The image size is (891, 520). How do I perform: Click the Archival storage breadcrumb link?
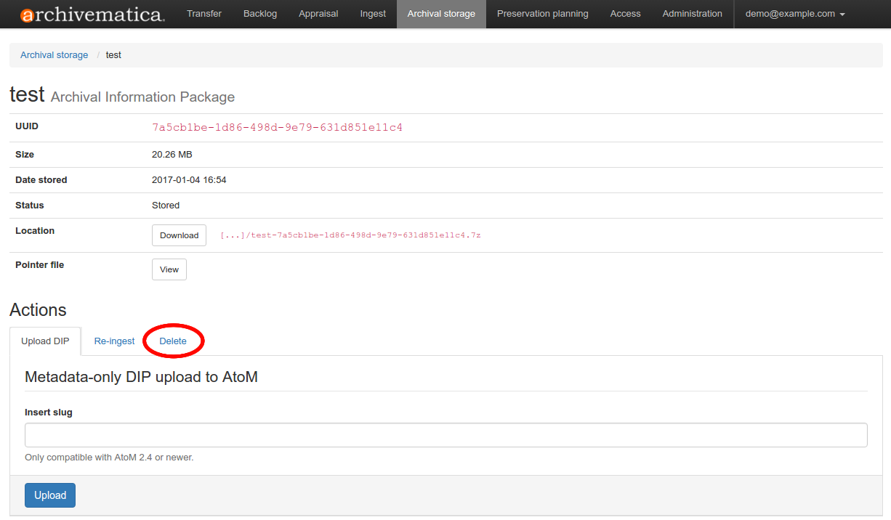(54, 55)
